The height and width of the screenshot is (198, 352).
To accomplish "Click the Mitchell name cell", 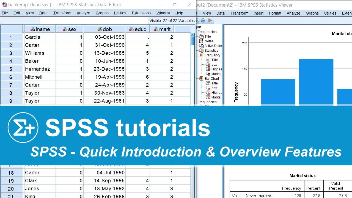I will tap(40, 77).
